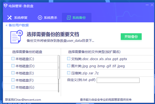This screenshot has width=155, height=104.
Task: Click the 选择需要备份的重要文档 heading
Action: pos(53,34)
